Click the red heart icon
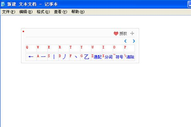This screenshot has width=191, height=127. coord(116,34)
